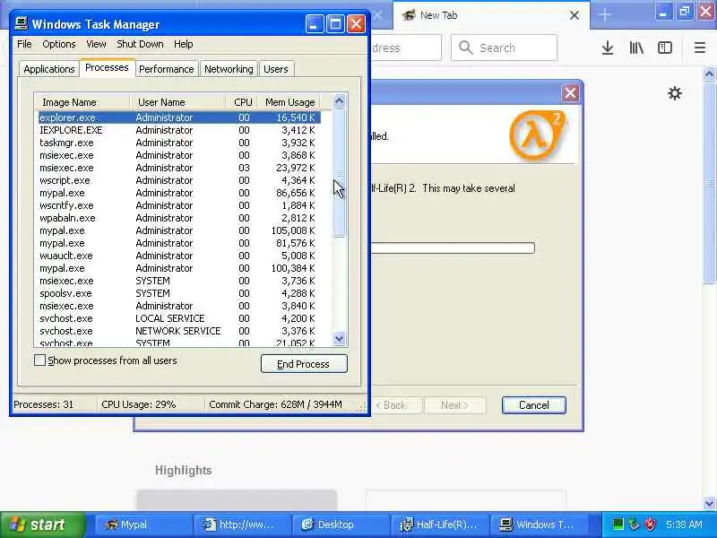Select the taskmgr.exe process row

pos(179,143)
